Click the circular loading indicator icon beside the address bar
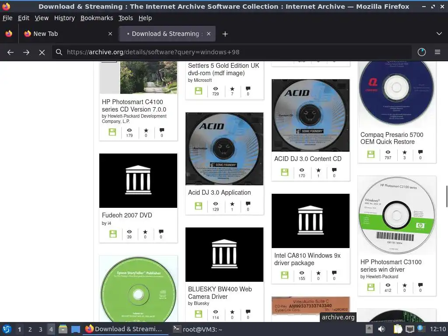This screenshot has width=448, height=336. 422,52
